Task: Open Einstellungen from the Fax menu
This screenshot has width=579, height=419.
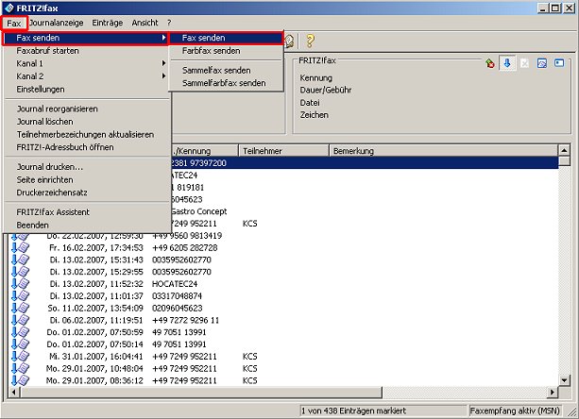Action: 86,90
